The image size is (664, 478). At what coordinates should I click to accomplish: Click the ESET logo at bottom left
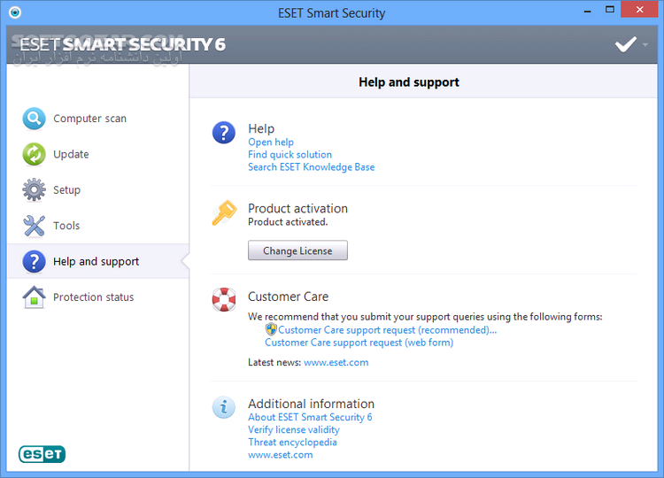pos(42,454)
